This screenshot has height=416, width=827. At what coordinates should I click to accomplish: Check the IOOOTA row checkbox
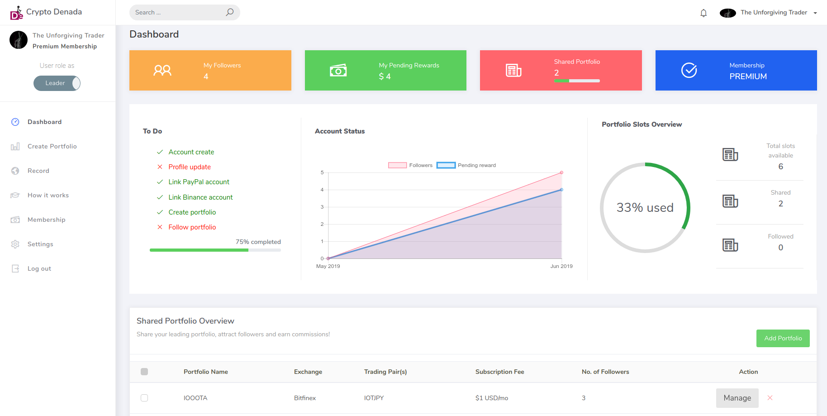(144, 398)
